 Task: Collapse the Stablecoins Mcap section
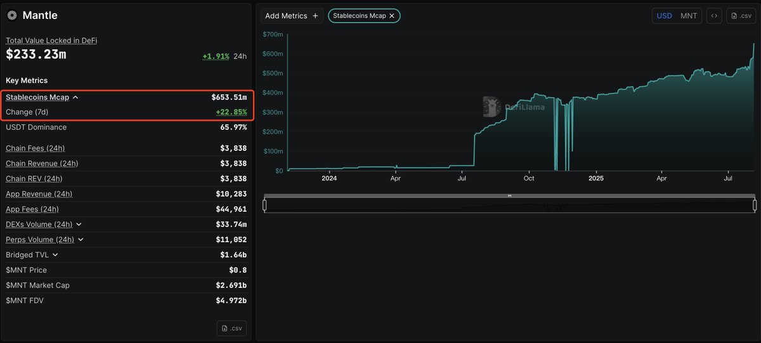click(x=75, y=98)
